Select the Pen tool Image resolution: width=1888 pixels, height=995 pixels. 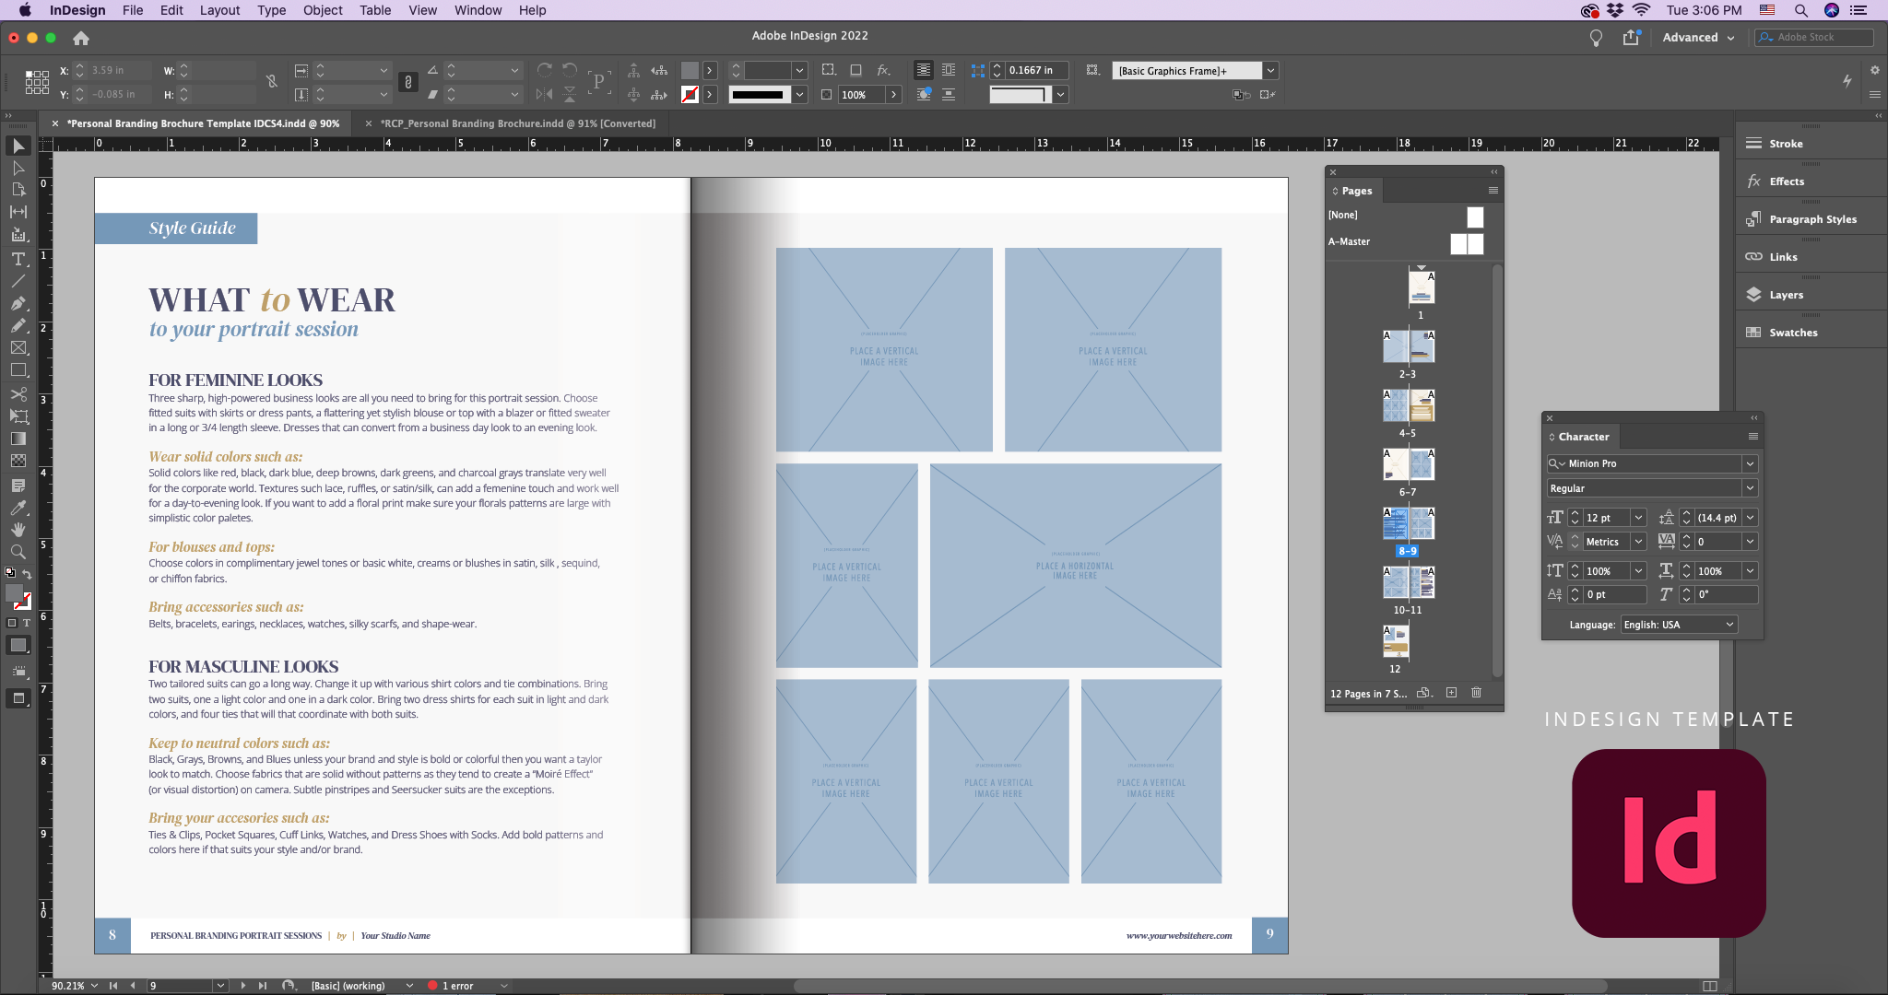18,302
